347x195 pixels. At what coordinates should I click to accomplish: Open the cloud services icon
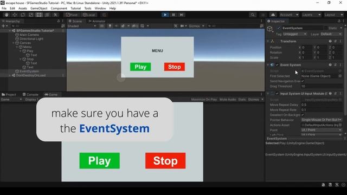[x=273, y=15]
